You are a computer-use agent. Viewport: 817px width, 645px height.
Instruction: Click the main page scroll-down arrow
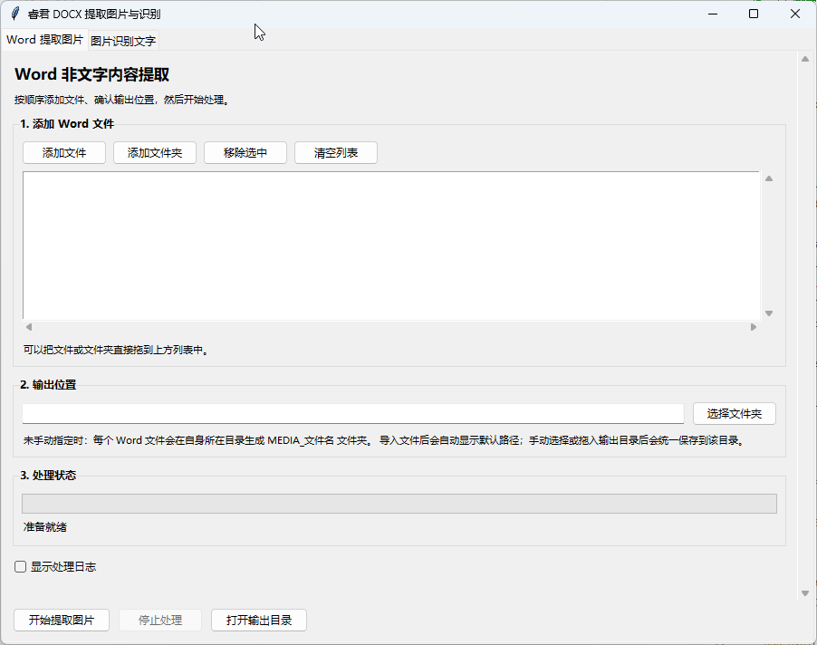coord(805,592)
